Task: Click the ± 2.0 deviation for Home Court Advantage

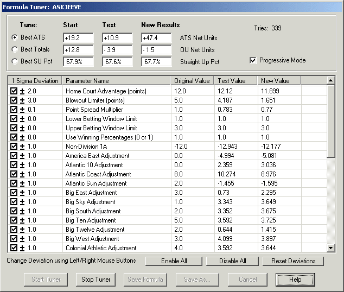Action: (x=28, y=91)
